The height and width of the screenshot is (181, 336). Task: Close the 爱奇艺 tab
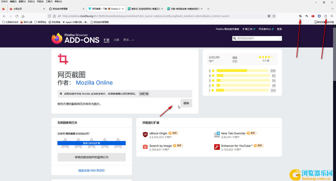tap(162, 9)
